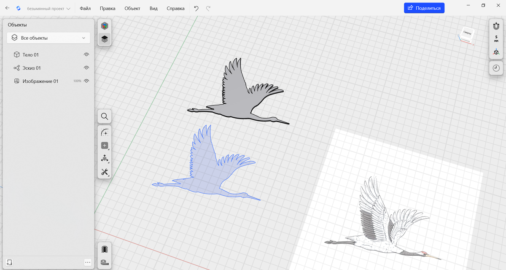Viewport: 506px width, 270px height.
Task: Select Тело 01 in the objects list
Action: 48,55
